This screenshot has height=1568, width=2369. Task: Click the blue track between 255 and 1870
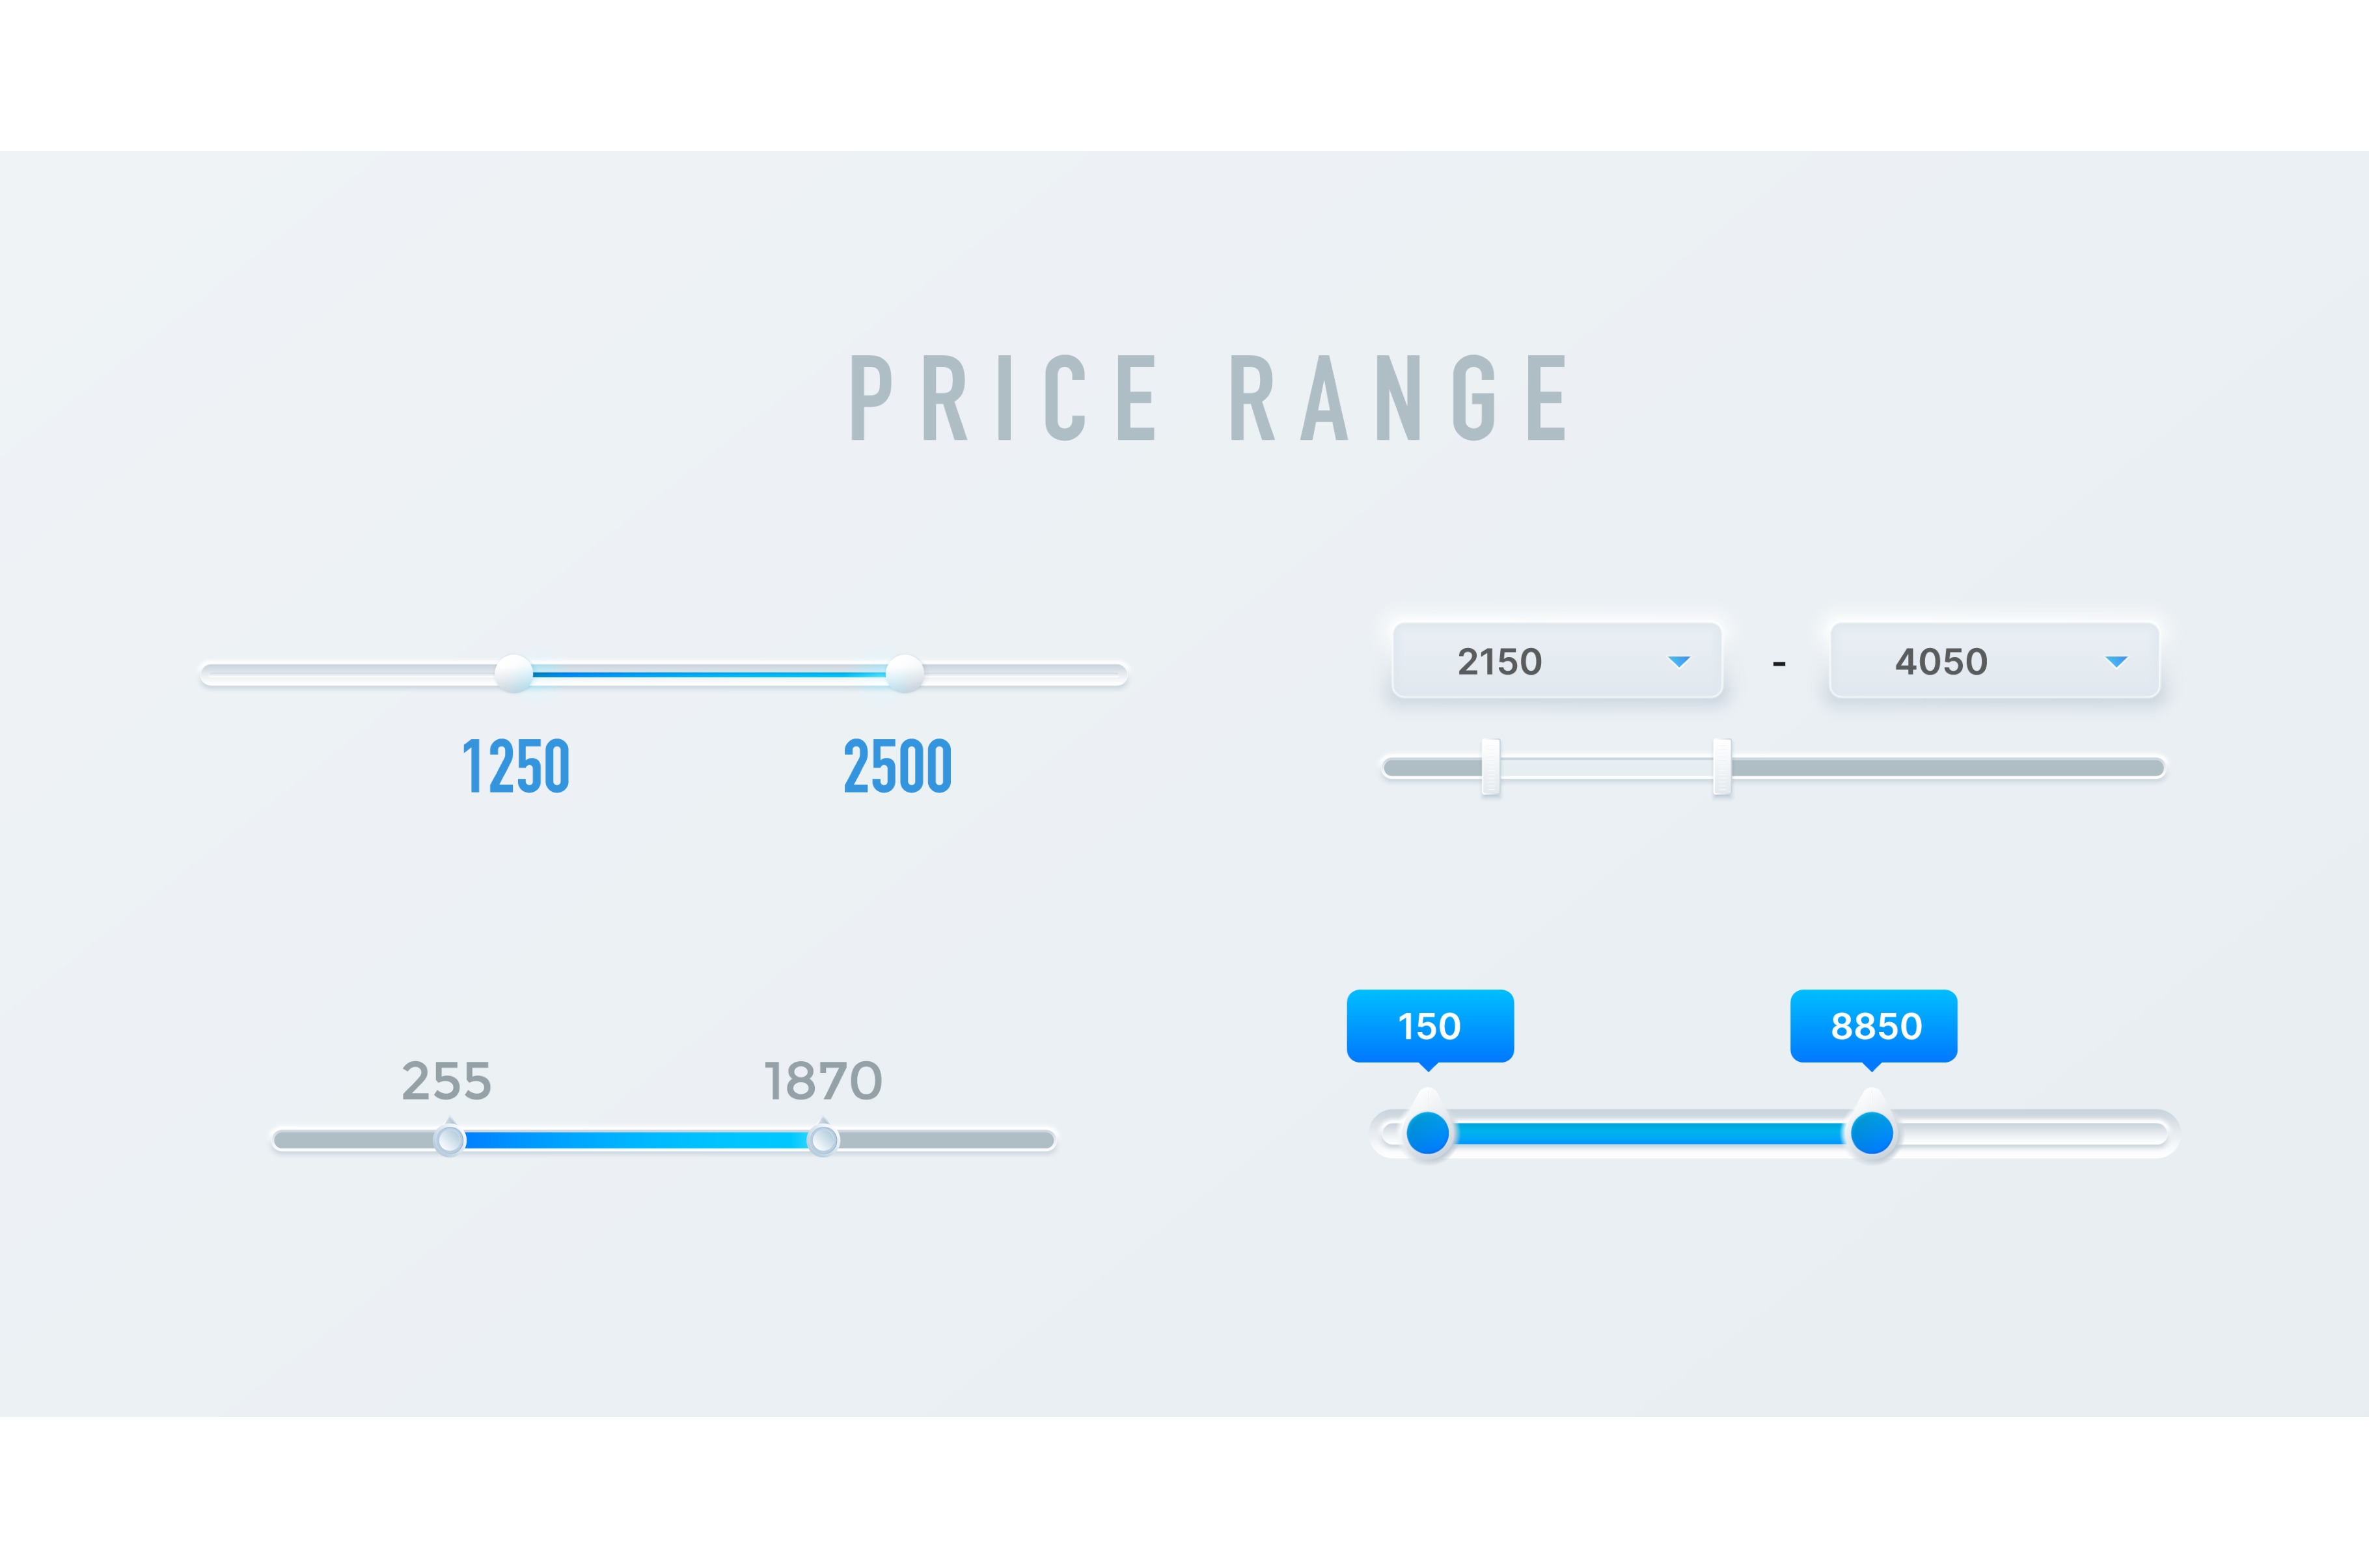pyautogui.click(x=636, y=1140)
